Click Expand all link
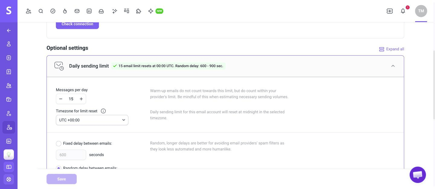 pyautogui.click(x=391, y=49)
